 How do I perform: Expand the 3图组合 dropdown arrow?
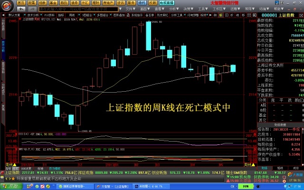[x=94, y=15]
